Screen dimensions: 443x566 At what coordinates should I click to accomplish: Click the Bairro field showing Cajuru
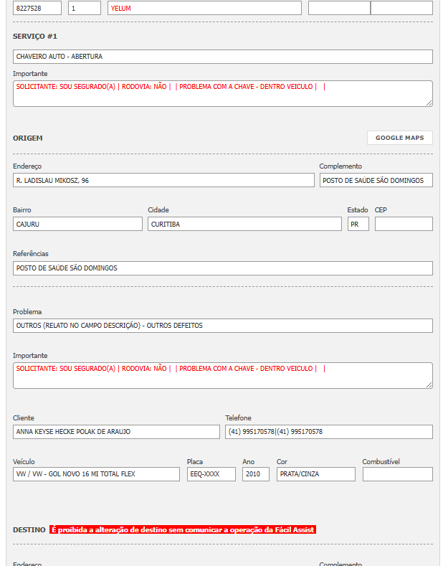(x=77, y=224)
